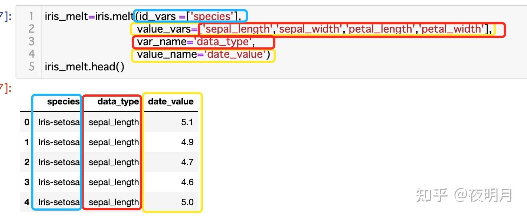Click line number 1 in the code gutter
This screenshot has width=527, height=217.
(x=31, y=16)
